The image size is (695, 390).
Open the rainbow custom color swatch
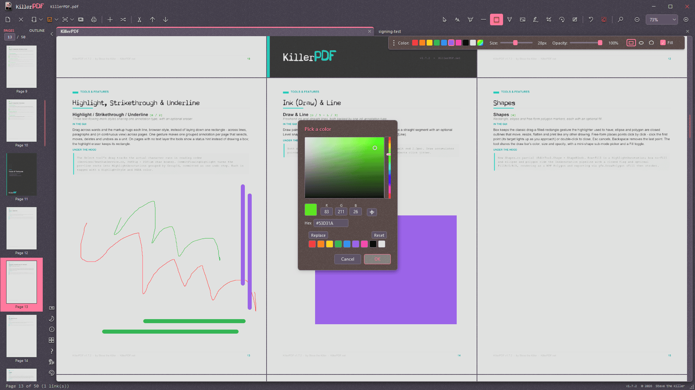480,43
